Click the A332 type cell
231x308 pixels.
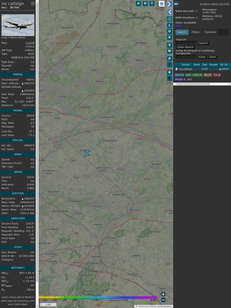(x=204, y=69)
